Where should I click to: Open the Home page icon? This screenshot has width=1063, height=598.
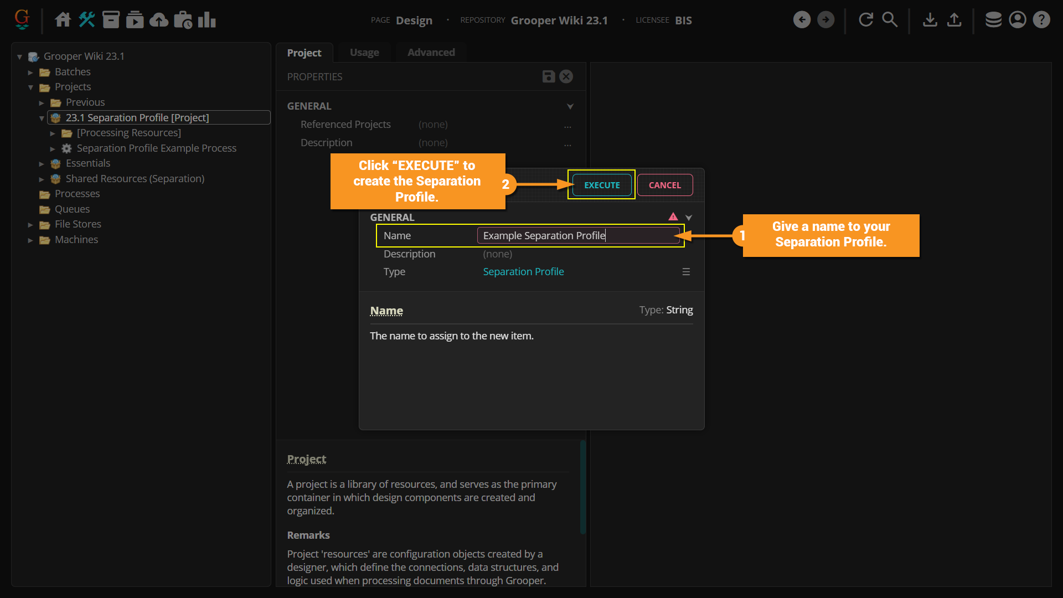click(63, 20)
